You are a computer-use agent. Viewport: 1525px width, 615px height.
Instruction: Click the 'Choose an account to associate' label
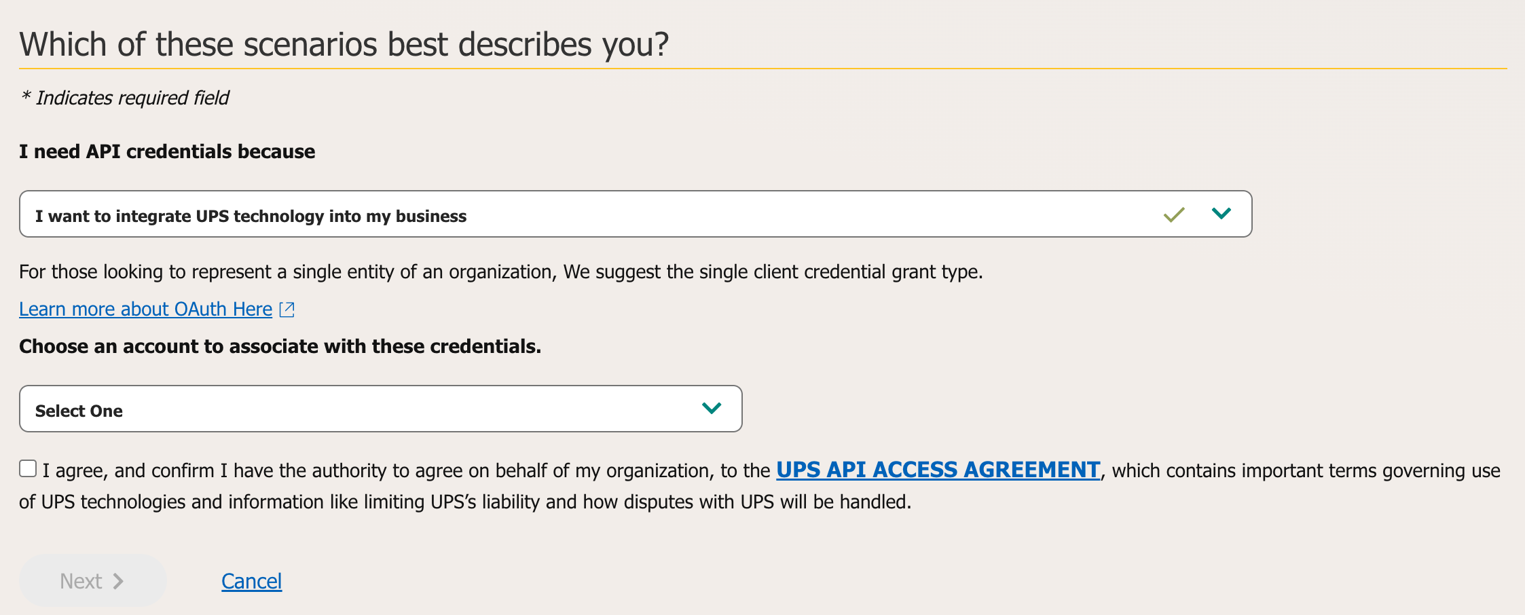coord(280,347)
